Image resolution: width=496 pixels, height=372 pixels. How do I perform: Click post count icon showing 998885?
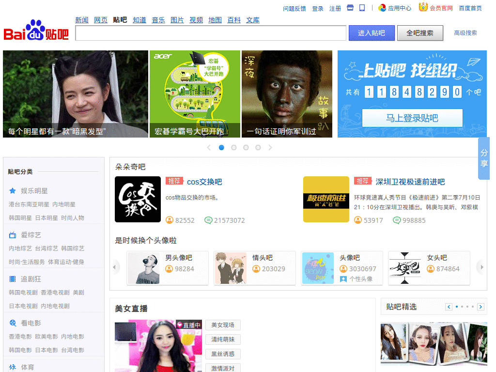coord(397,220)
